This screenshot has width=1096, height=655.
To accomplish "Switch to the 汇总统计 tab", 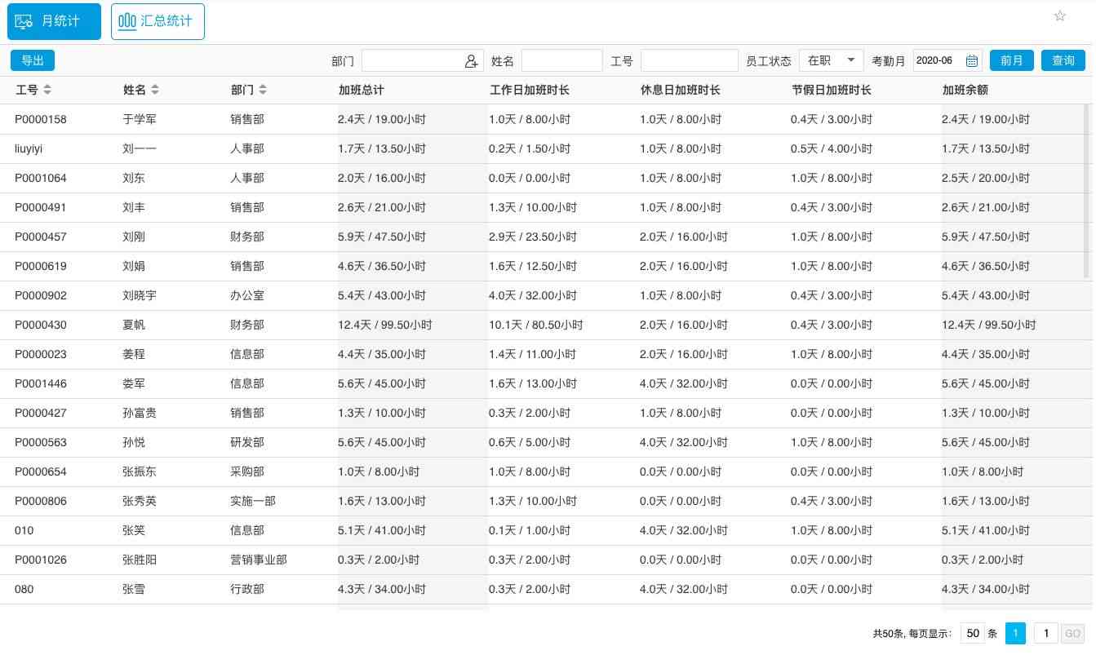I will 158,21.
